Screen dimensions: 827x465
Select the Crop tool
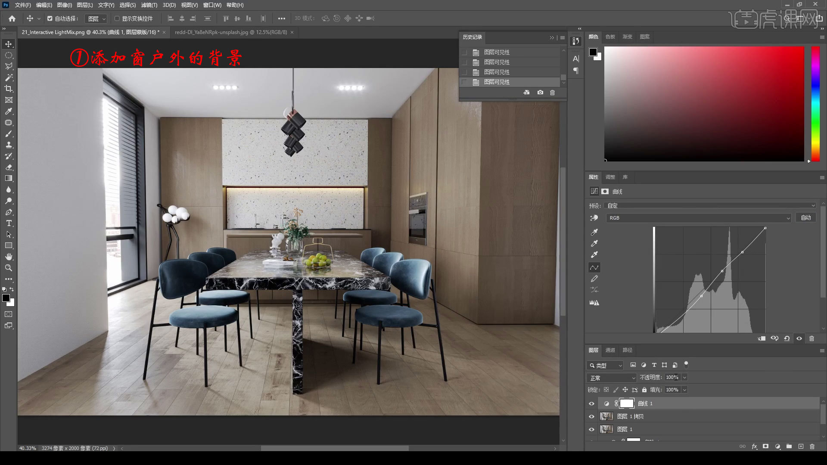9,89
